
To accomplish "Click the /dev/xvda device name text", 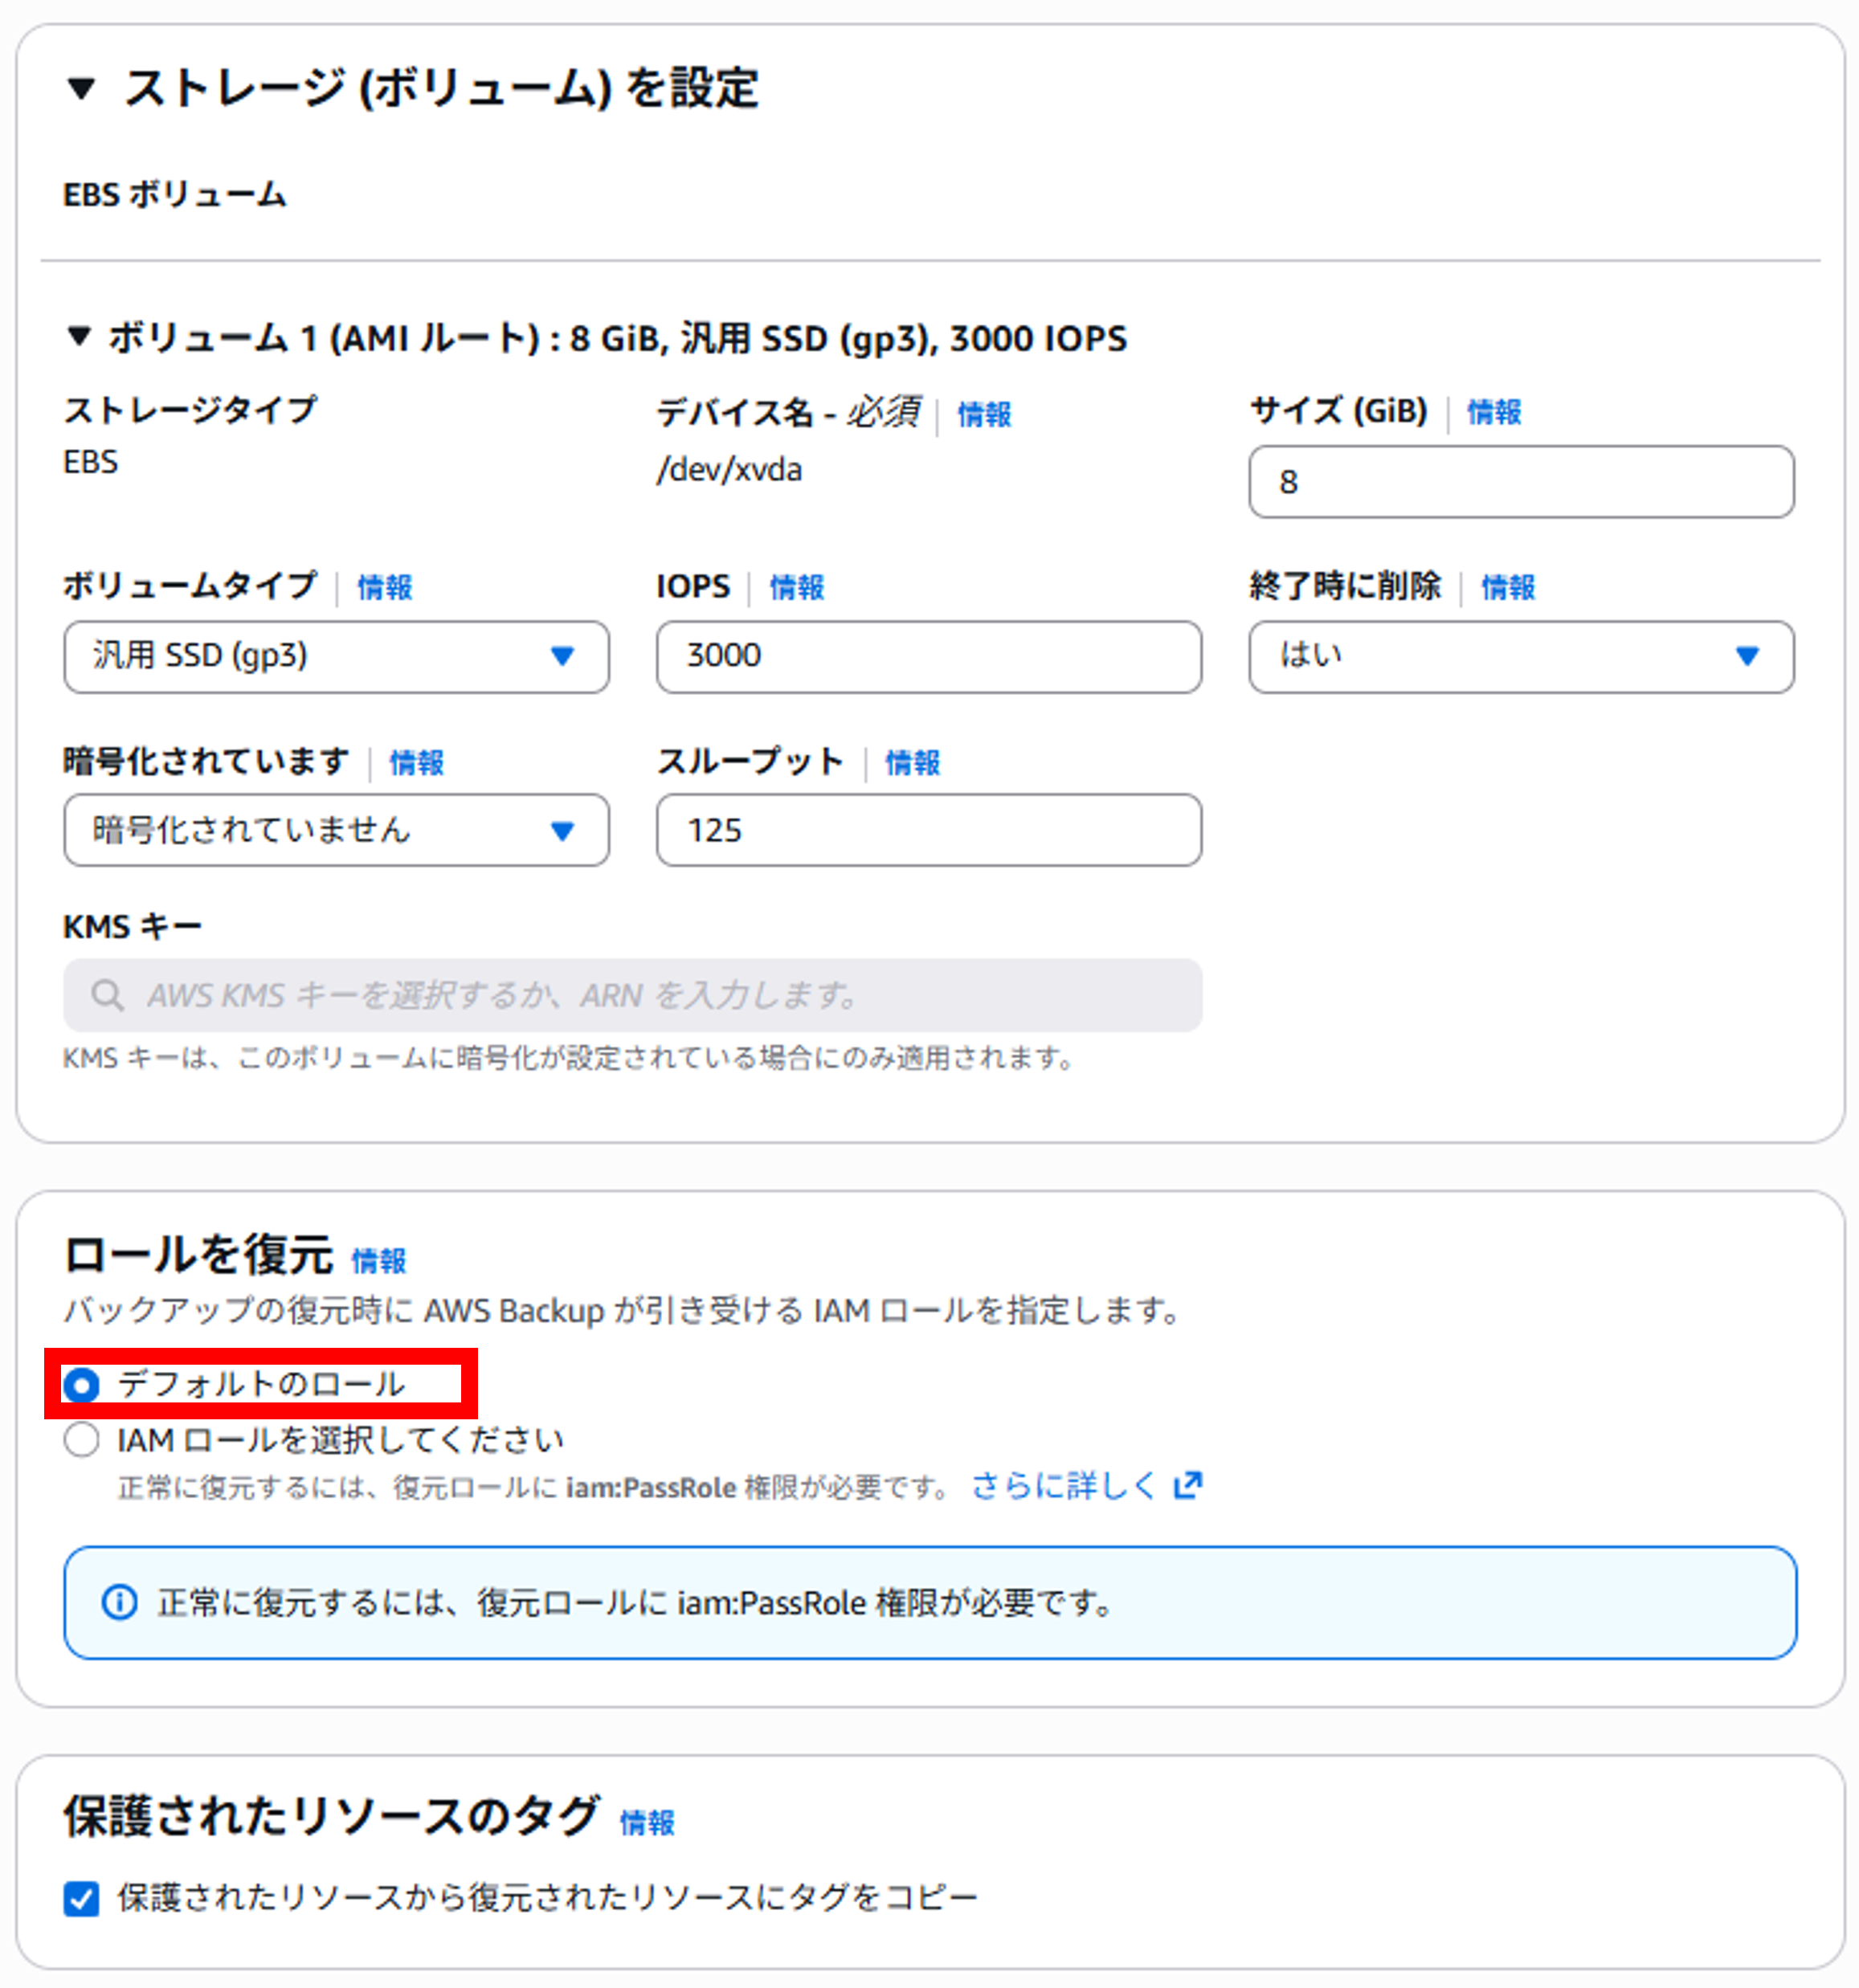I will (x=729, y=469).
